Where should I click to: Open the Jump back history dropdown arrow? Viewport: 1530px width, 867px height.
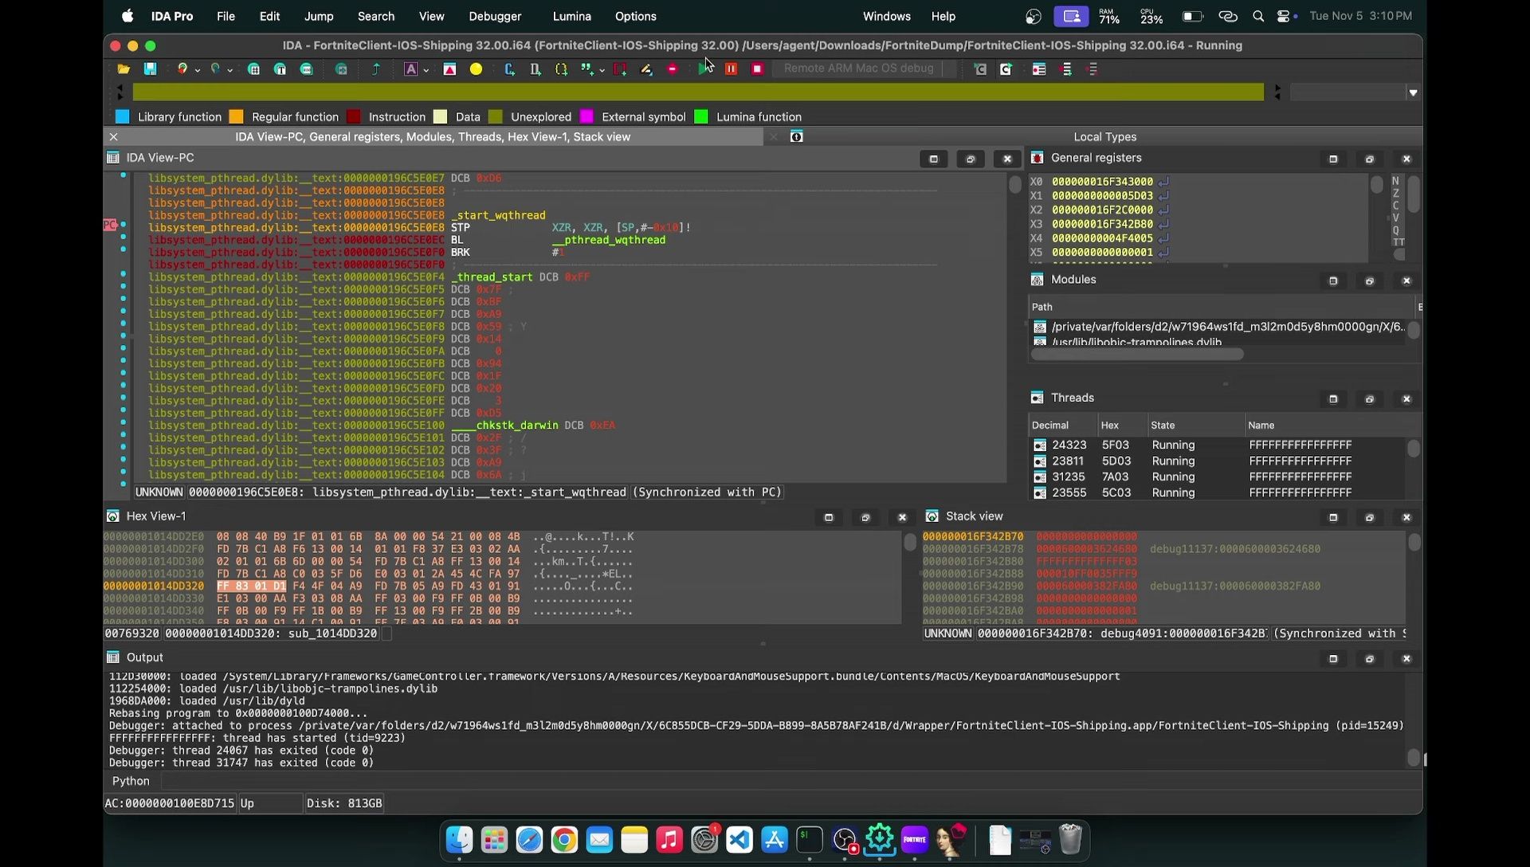[197, 70]
